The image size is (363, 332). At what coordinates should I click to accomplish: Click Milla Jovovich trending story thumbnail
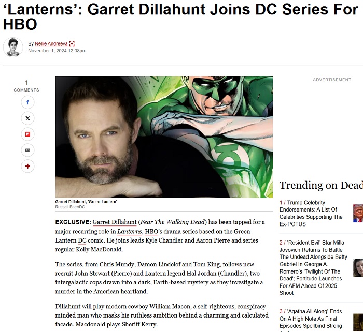[x=358, y=268]
